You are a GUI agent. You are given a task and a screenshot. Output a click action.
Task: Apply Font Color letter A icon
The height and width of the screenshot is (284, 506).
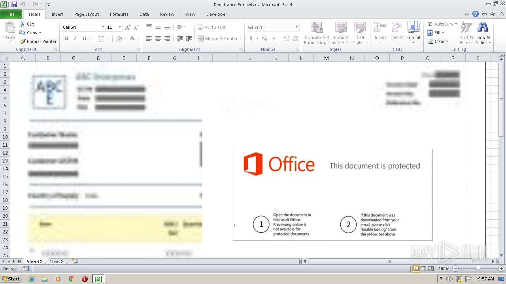coord(132,39)
